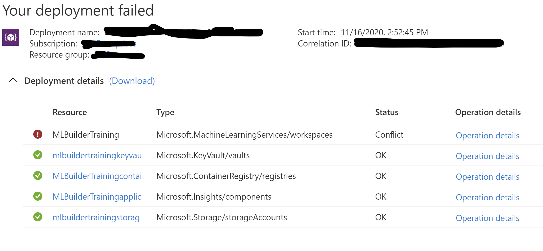
Task: Select the mlbuildertrainingstorag resource
Action: tap(96, 217)
